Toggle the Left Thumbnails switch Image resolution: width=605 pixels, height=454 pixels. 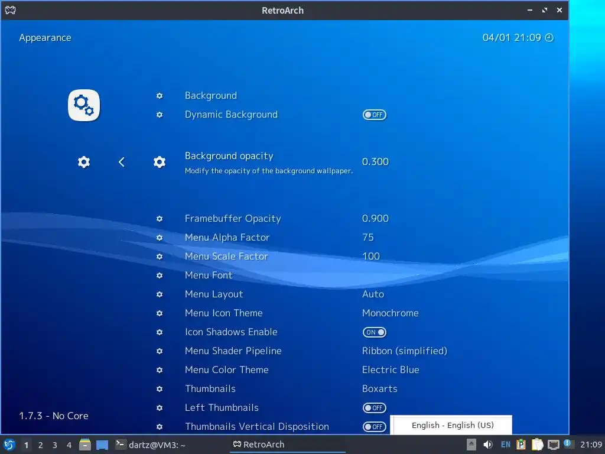click(x=374, y=408)
